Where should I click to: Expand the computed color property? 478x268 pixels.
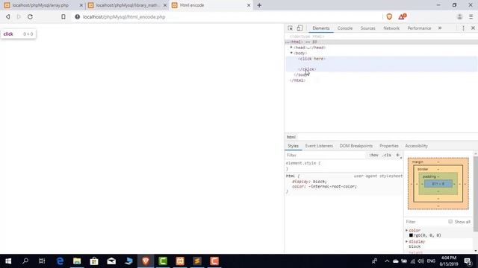pos(406,230)
